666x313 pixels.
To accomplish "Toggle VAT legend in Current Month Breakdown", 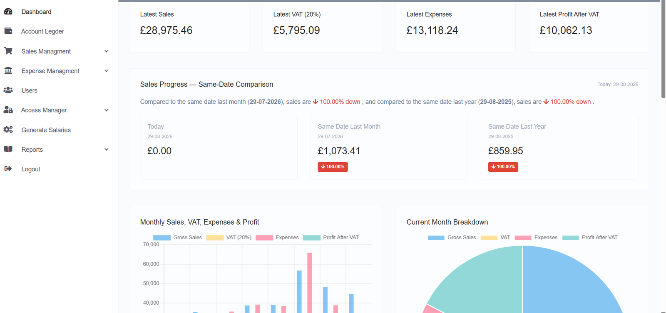I will (x=495, y=238).
